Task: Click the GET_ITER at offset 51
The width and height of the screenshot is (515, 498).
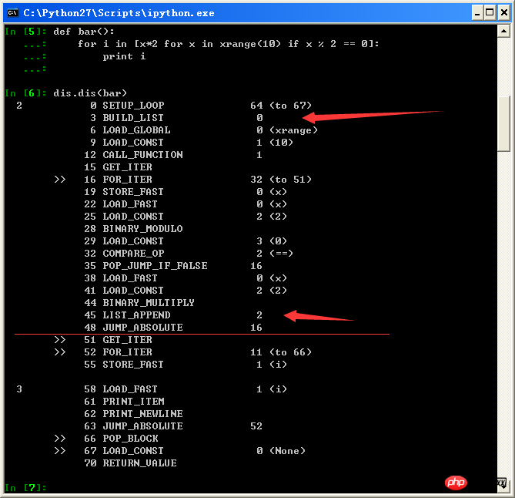Action: pos(127,340)
